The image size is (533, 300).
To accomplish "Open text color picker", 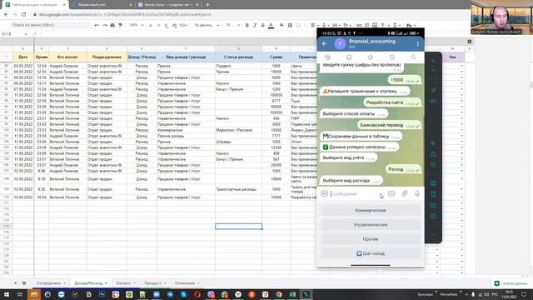I will pos(271,25).
